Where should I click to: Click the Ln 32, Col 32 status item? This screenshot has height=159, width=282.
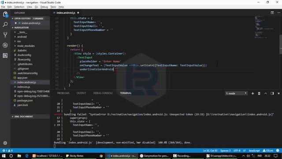point(210,151)
